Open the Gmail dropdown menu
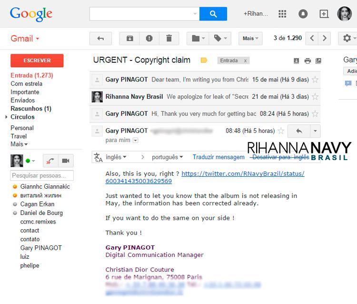This screenshot has width=357, height=304. [x=25, y=39]
